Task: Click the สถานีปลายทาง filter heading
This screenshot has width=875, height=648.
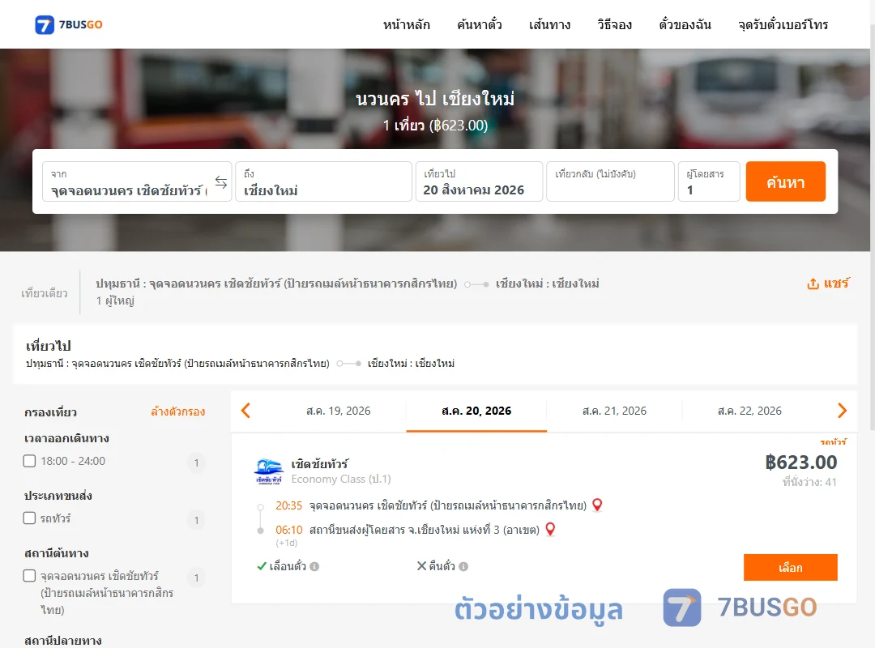Action: tap(63, 640)
